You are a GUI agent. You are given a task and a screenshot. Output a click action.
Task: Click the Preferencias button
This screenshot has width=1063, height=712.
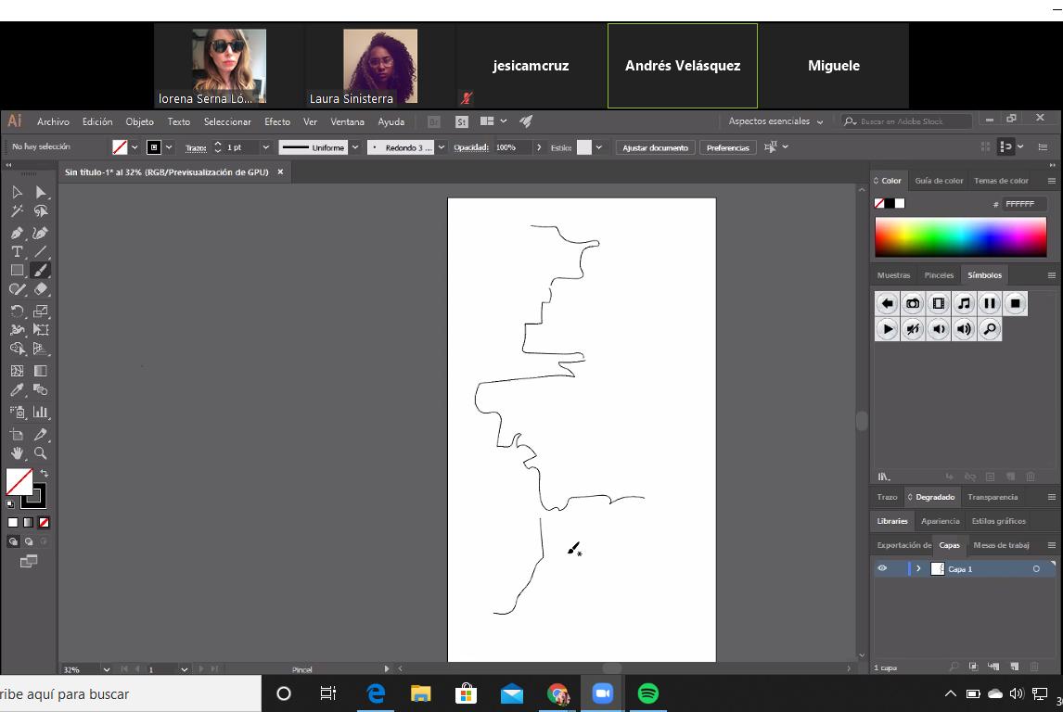coord(727,147)
